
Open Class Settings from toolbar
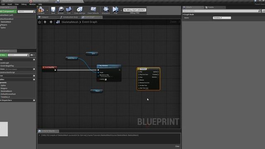pyautogui.click(x=79, y=10)
